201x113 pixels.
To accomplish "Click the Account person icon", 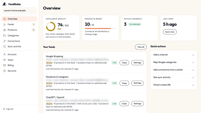I will [x=5, y=54].
